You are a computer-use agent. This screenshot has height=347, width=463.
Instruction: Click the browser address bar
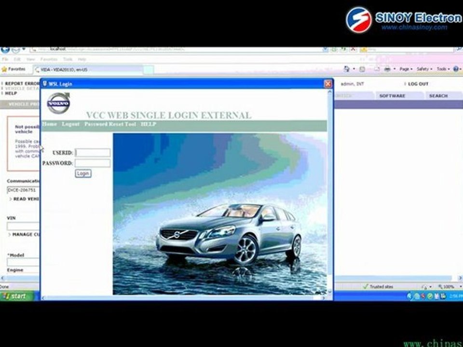176,49
